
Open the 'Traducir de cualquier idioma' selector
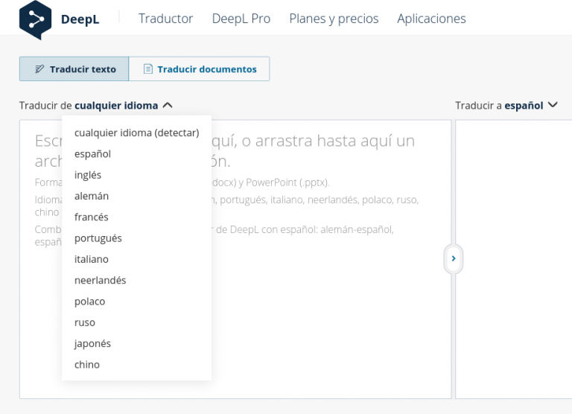click(96, 106)
